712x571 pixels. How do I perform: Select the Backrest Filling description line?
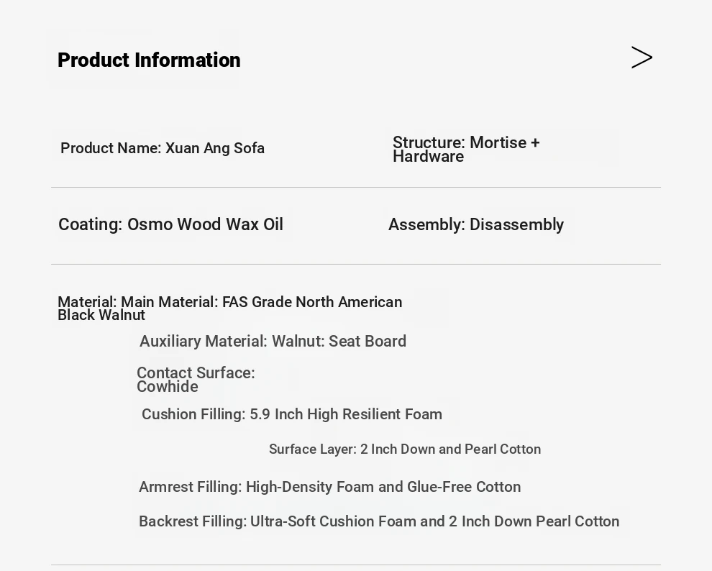tap(379, 521)
